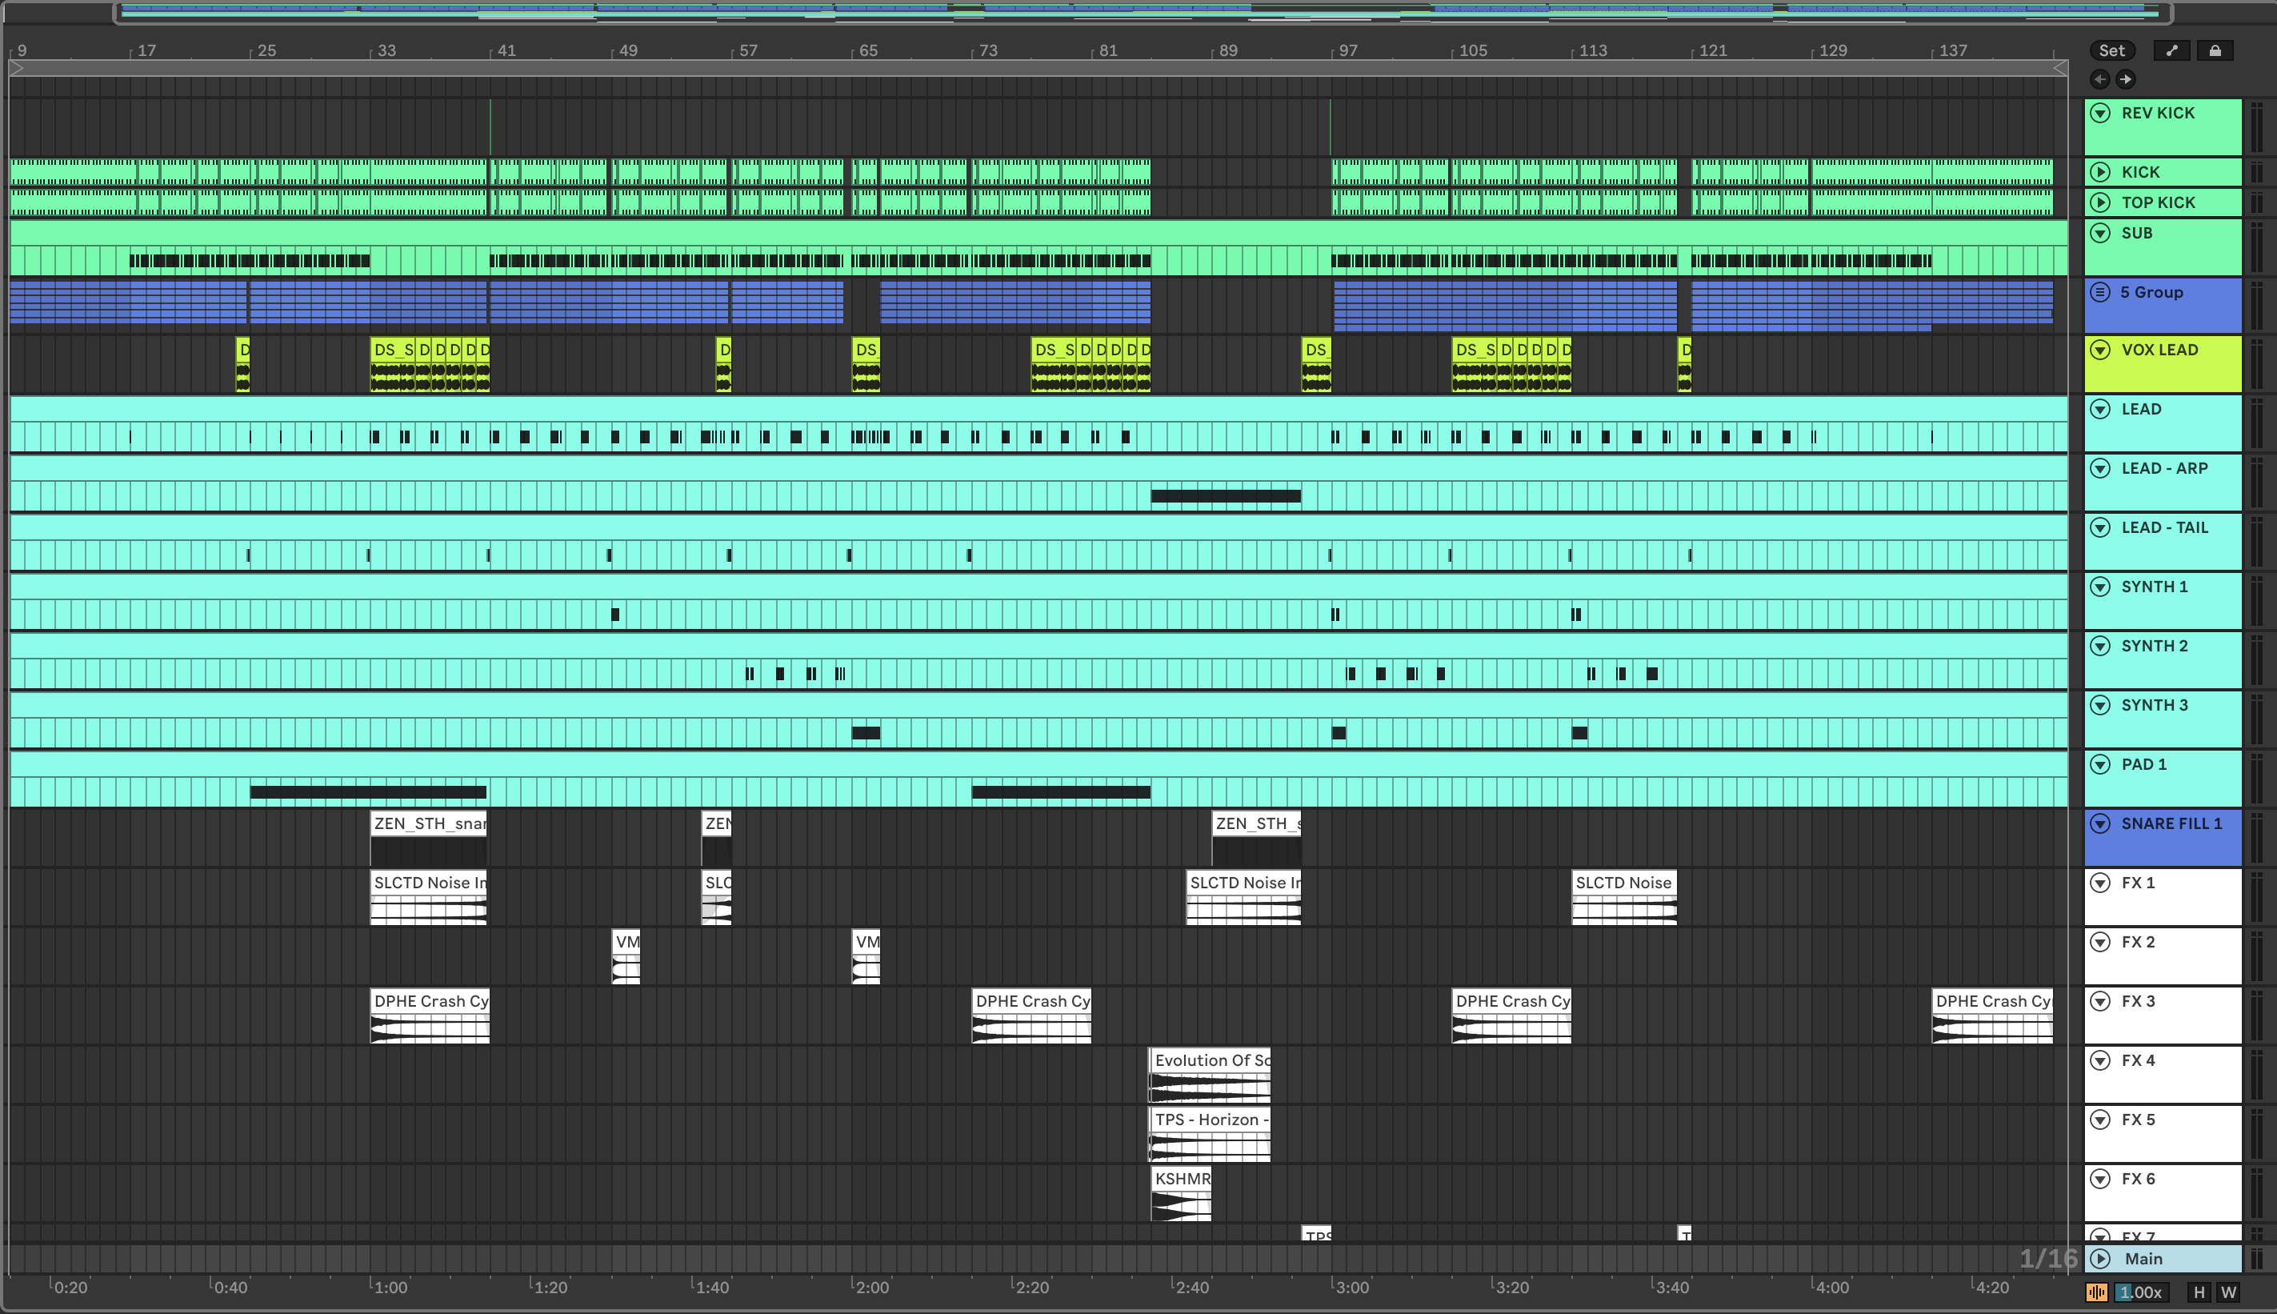
Task: Toggle Automation Mode button
Action: (2171, 50)
